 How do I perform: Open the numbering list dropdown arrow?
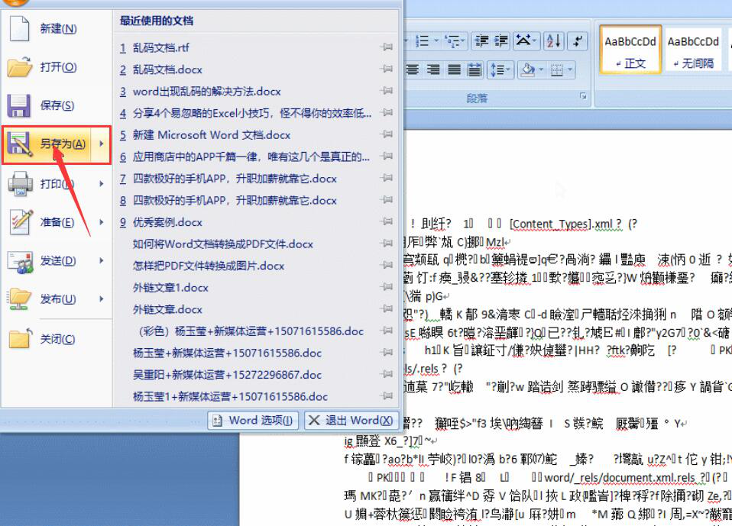[436, 41]
